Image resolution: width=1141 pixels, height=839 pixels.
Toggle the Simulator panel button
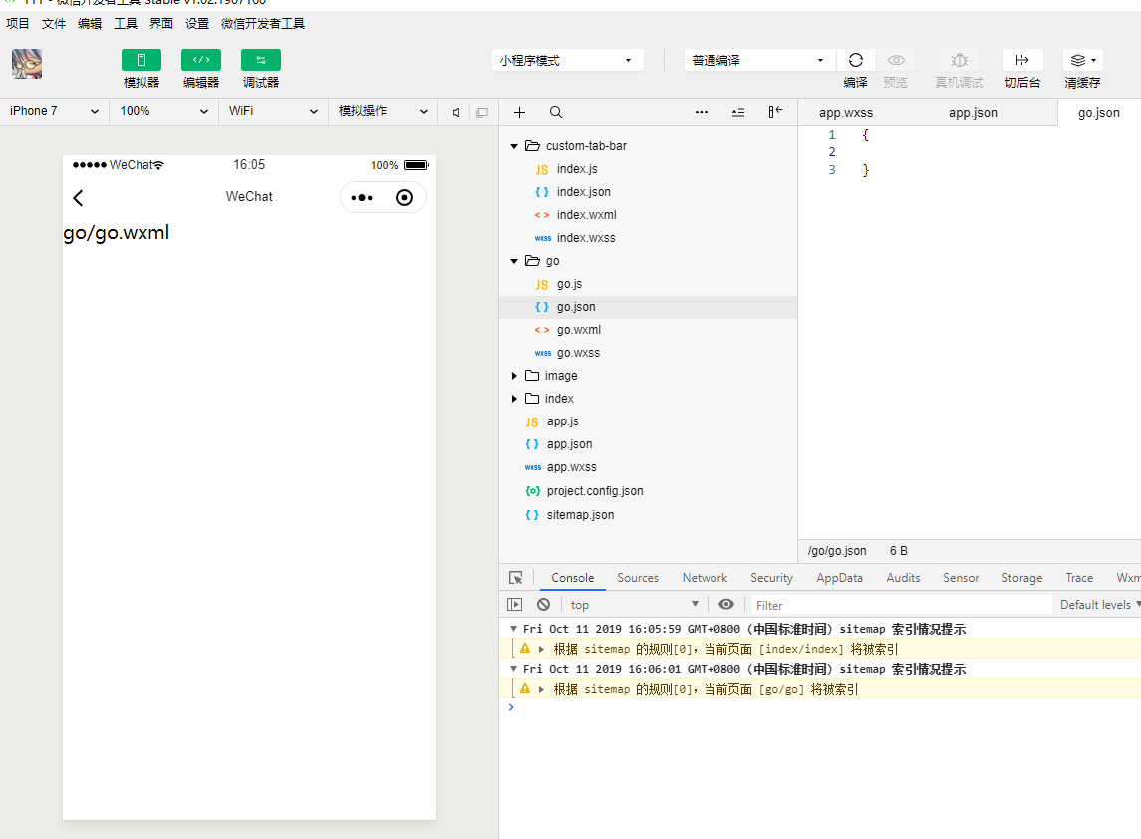pyautogui.click(x=141, y=60)
